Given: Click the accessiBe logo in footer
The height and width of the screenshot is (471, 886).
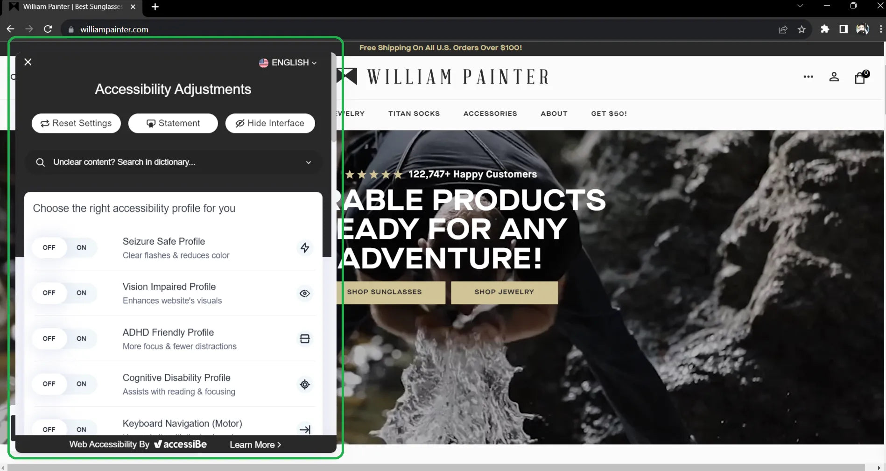Looking at the screenshot, I should coord(180,444).
